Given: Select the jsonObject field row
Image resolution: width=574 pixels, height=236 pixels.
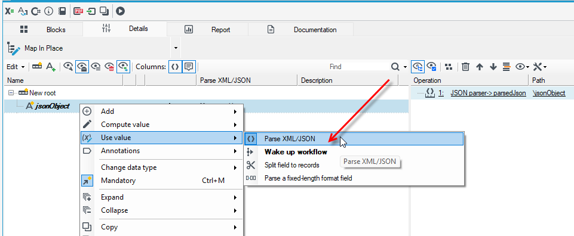Looking at the screenshot, I should (x=206, y=106).
